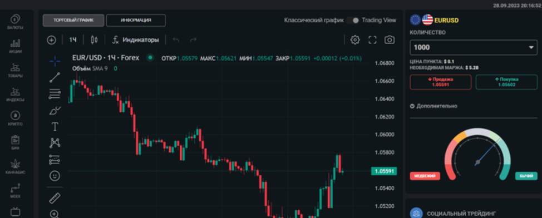Open chart settings gear icon
The image size is (542, 218).
(x=355, y=39)
